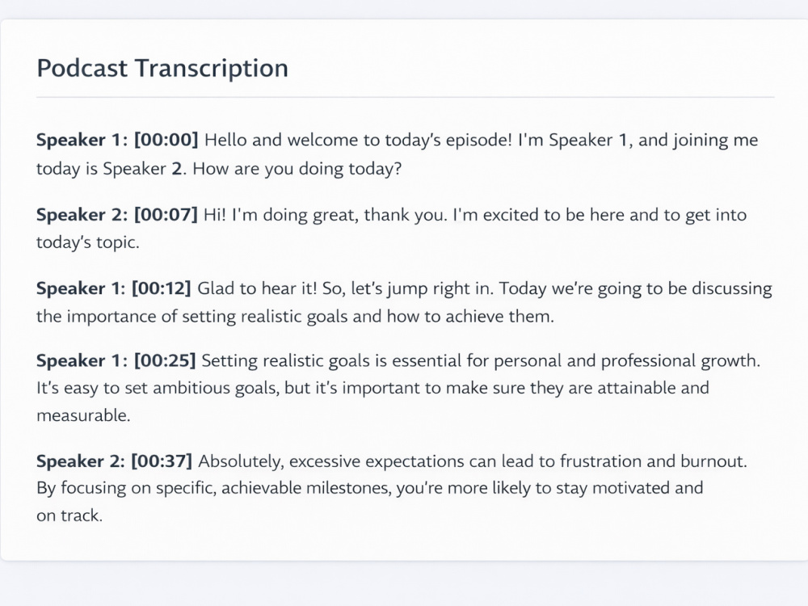
Task: Click the final words 'on track.'
Action: click(69, 516)
